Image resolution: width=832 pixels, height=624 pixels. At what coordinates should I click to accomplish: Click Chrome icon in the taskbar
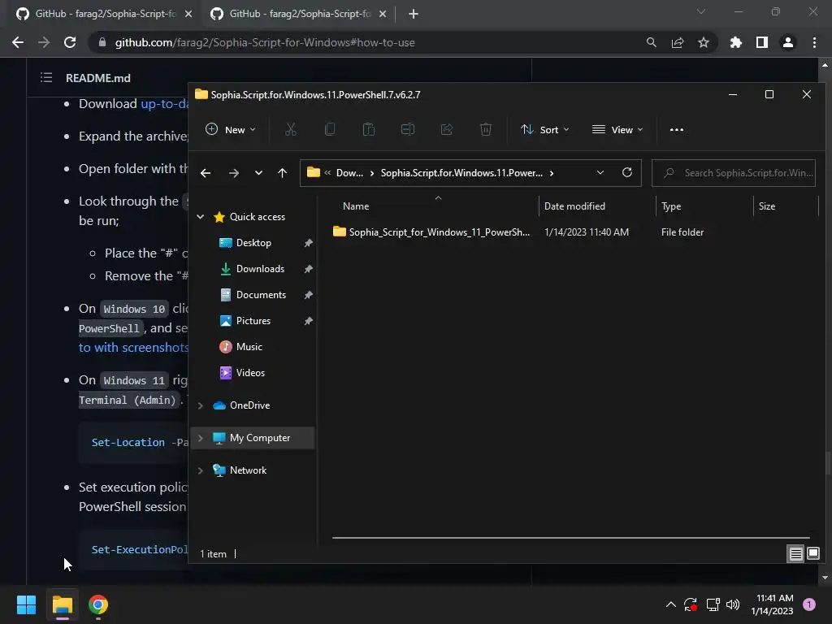[98, 604]
